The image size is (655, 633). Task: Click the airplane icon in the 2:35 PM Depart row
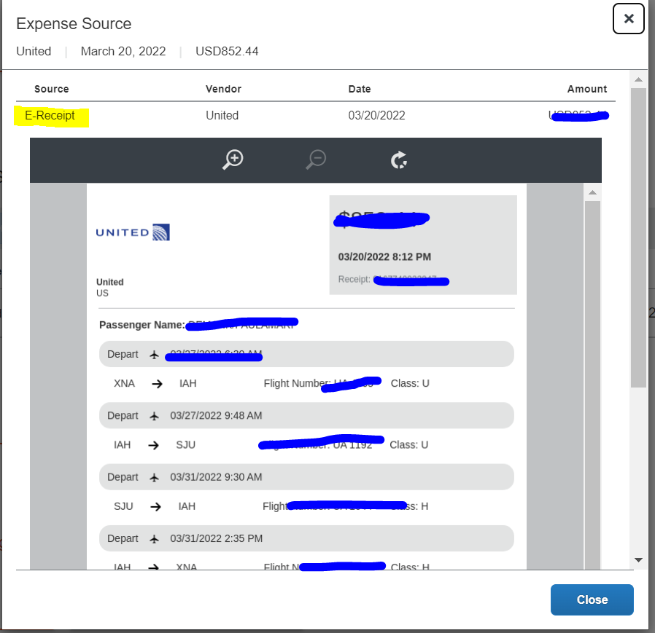[154, 539]
